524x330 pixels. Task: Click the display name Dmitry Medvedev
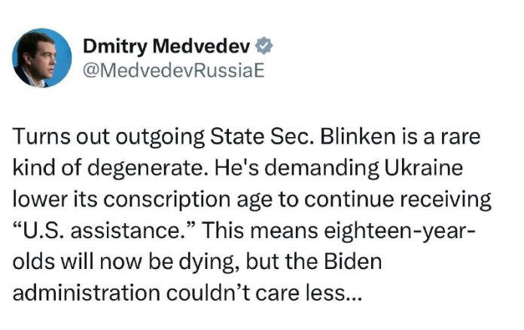click(167, 46)
